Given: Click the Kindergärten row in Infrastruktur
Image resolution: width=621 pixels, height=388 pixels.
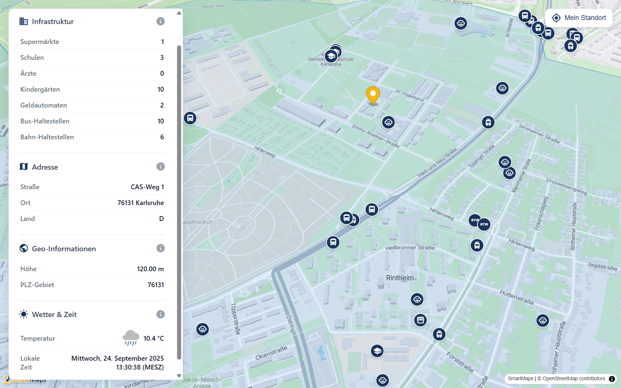Looking at the screenshot, I should pos(92,89).
